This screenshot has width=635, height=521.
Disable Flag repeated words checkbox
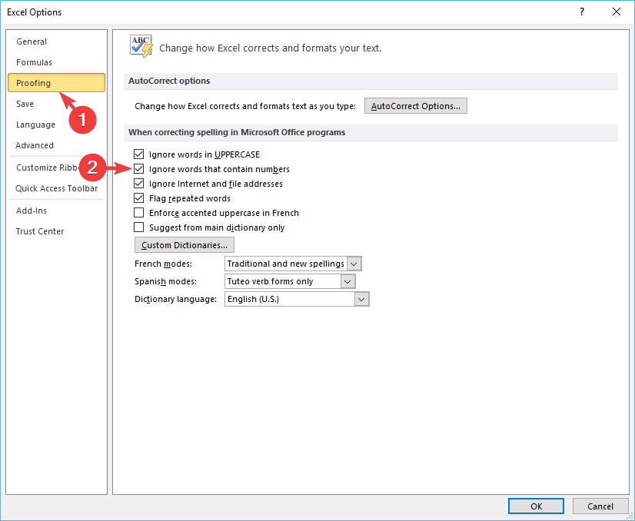139,198
